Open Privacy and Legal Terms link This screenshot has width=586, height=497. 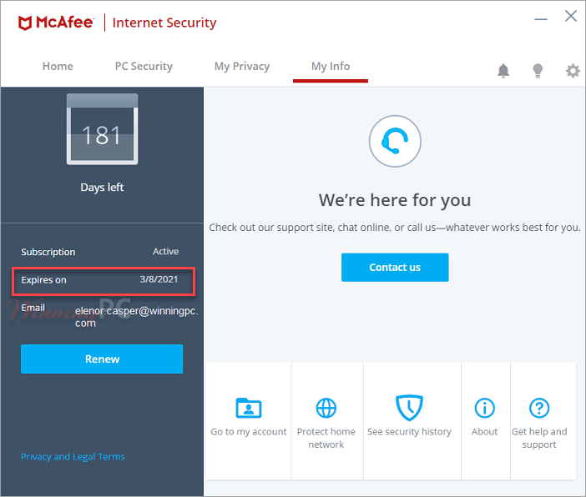pos(73,457)
